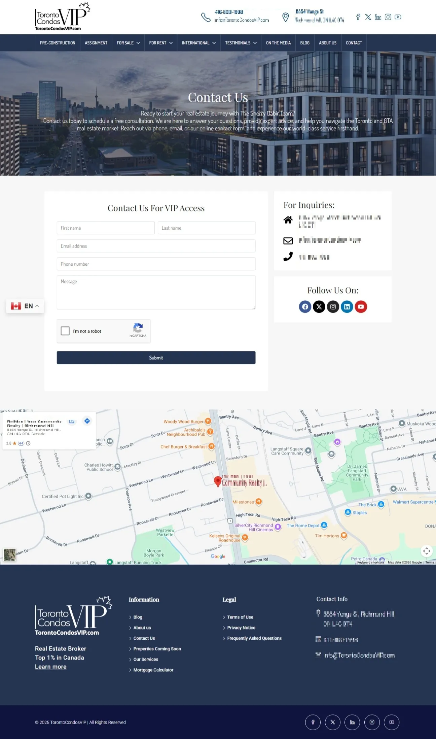Click the Message text area

pyautogui.click(x=156, y=292)
